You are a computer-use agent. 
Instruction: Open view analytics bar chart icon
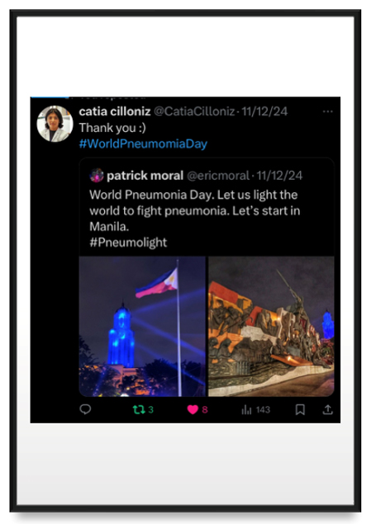246,409
